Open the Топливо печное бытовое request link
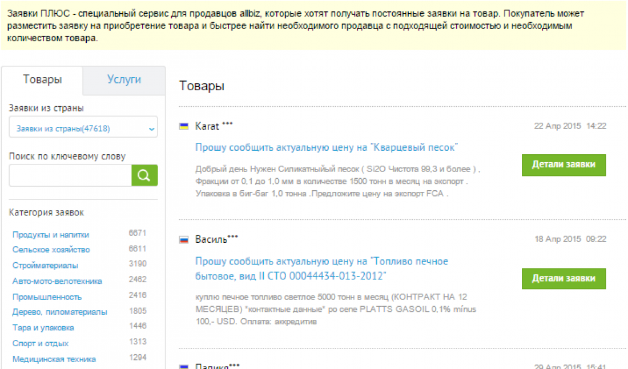 pyautogui.click(x=321, y=268)
